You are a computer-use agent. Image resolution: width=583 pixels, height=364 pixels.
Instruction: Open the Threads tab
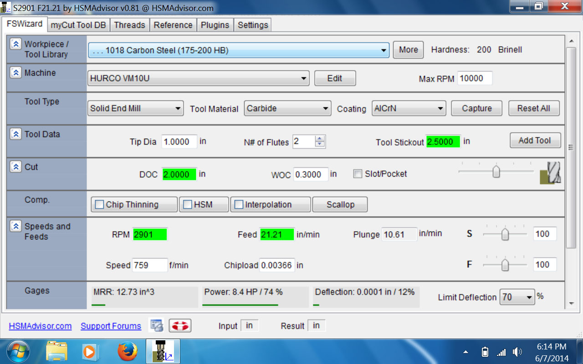click(x=129, y=25)
